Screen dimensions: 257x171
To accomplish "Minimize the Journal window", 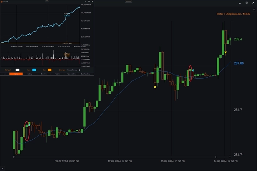I will pyautogui.click(x=86, y=1).
